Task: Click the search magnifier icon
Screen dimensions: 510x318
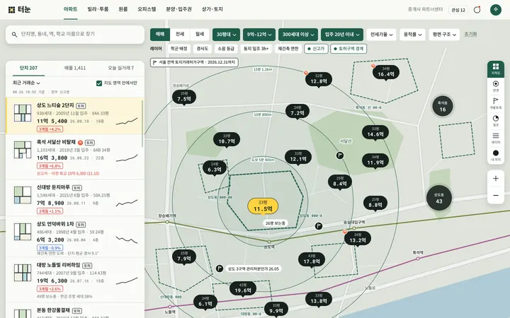Action: [x=14, y=35]
